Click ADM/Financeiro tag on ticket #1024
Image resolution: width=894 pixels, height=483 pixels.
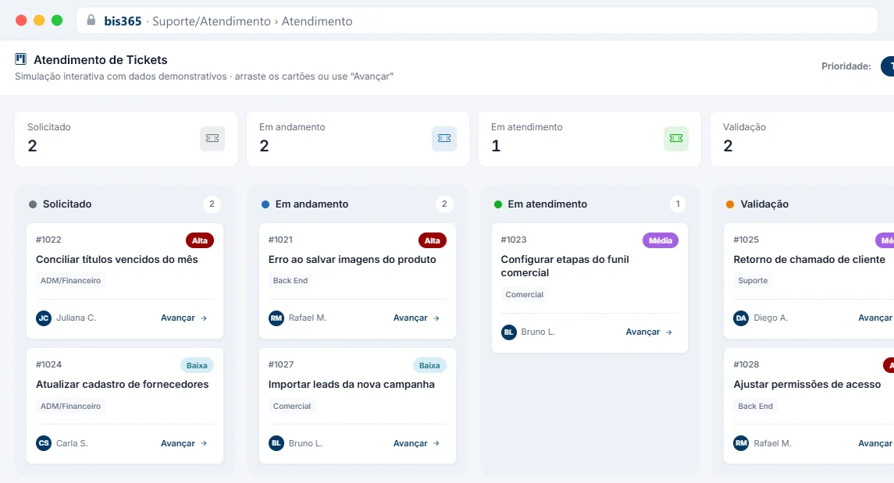click(71, 406)
